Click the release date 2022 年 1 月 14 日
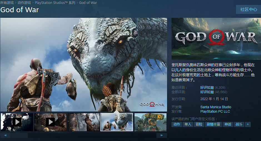 pyautogui.click(x=214, y=99)
